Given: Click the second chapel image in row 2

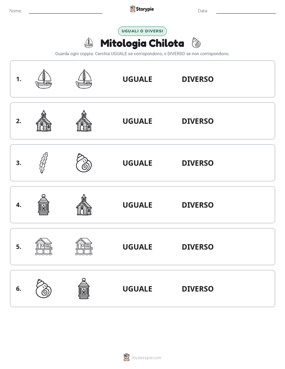Looking at the screenshot, I should 84,121.
